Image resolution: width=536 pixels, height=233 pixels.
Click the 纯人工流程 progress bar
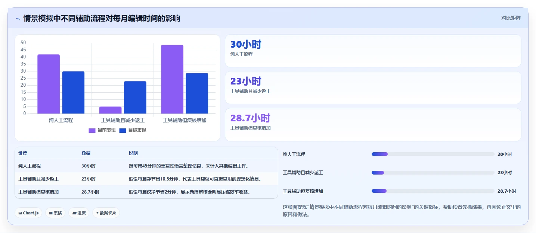[433, 154]
